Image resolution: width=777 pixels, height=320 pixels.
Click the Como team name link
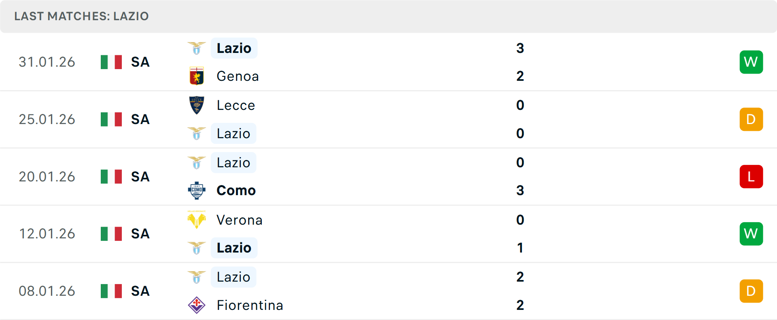point(236,190)
